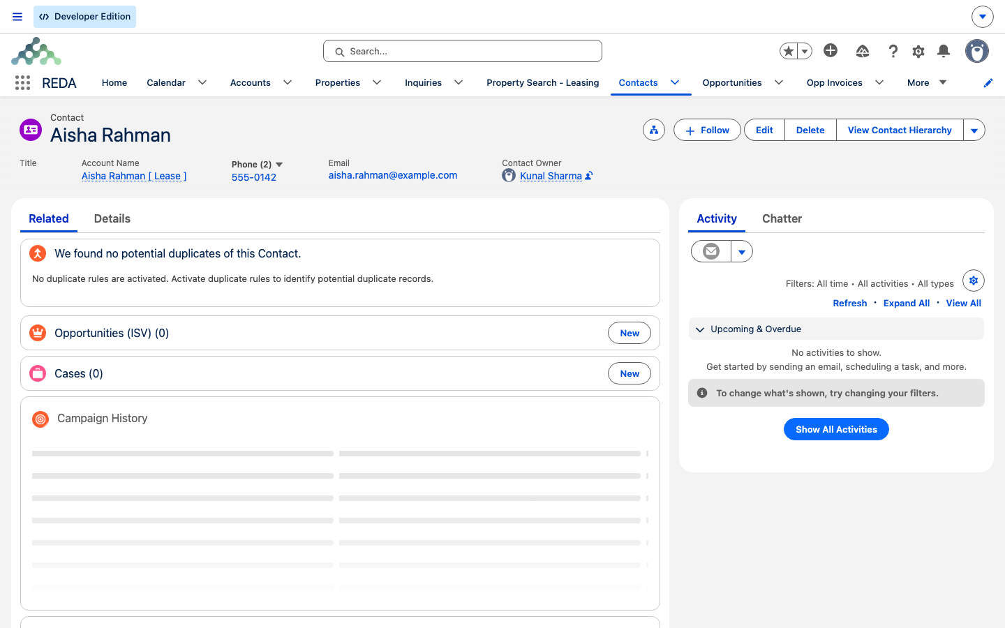Click the Global Actions plus icon
This screenshot has width=1005, height=628.
tap(831, 50)
